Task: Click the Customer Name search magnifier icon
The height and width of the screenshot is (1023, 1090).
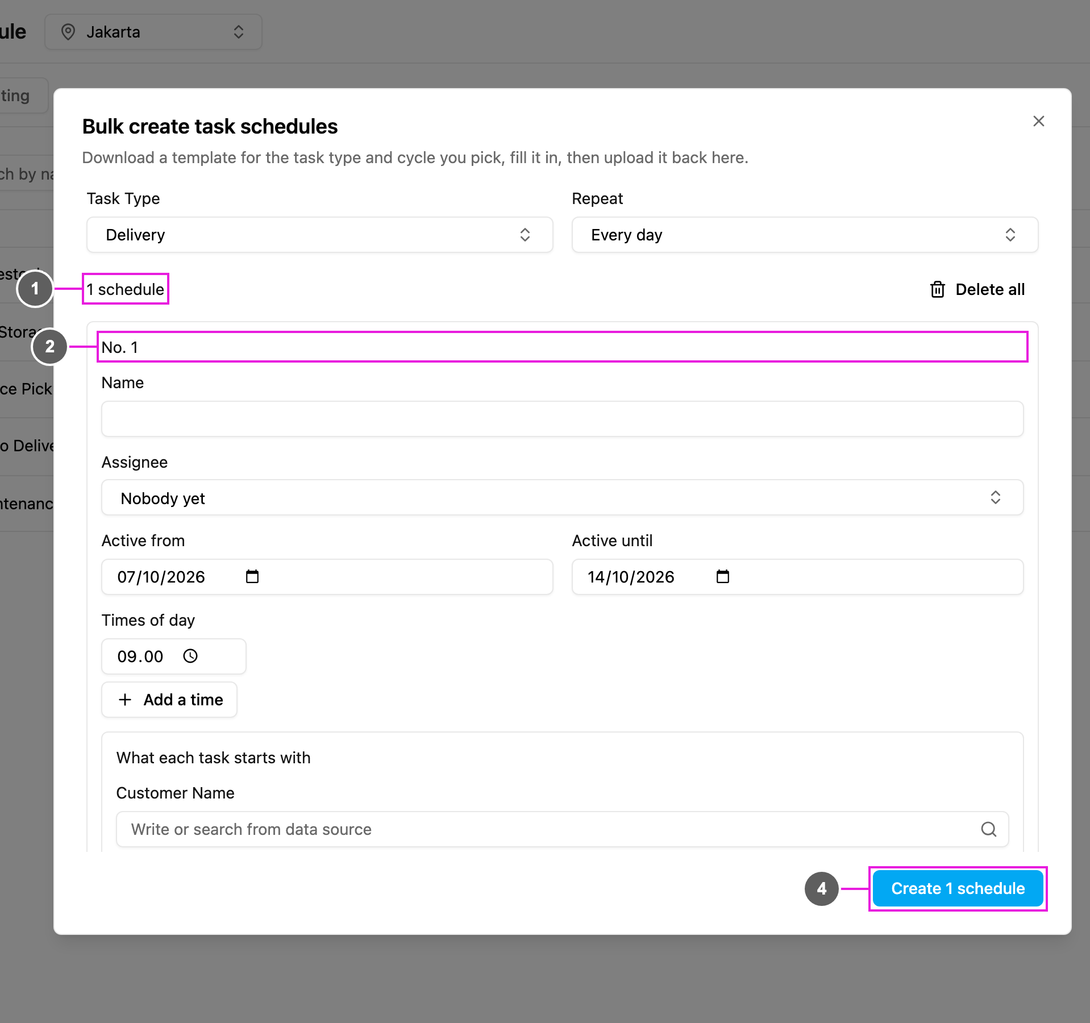Action: (988, 829)
